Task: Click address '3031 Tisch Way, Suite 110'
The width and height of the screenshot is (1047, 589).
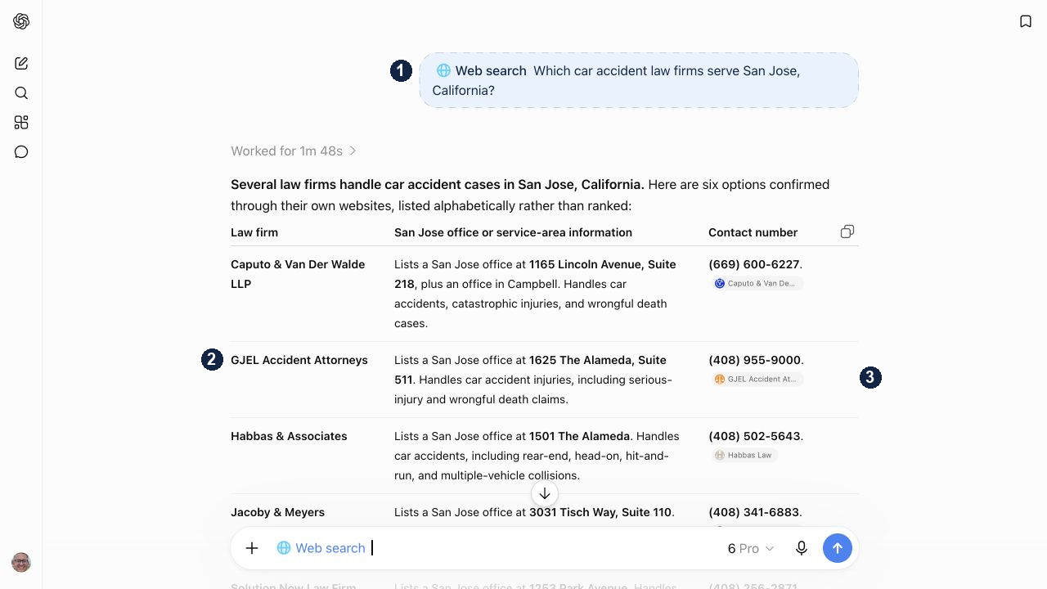Action: tap(600, 512)
